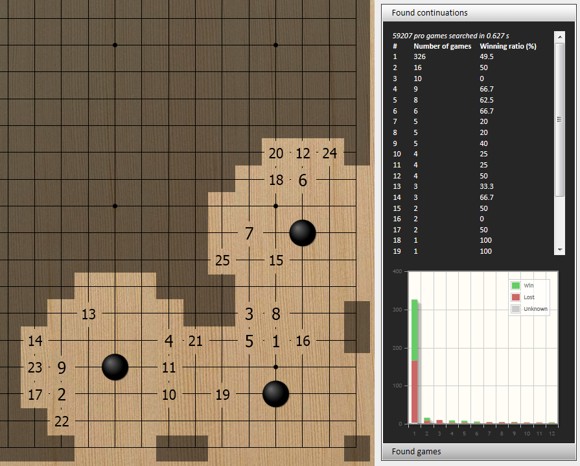Viewport: 580px width, 466px height.
Task: Select row 2 with 16 games
Action: (x=473, y=67)
